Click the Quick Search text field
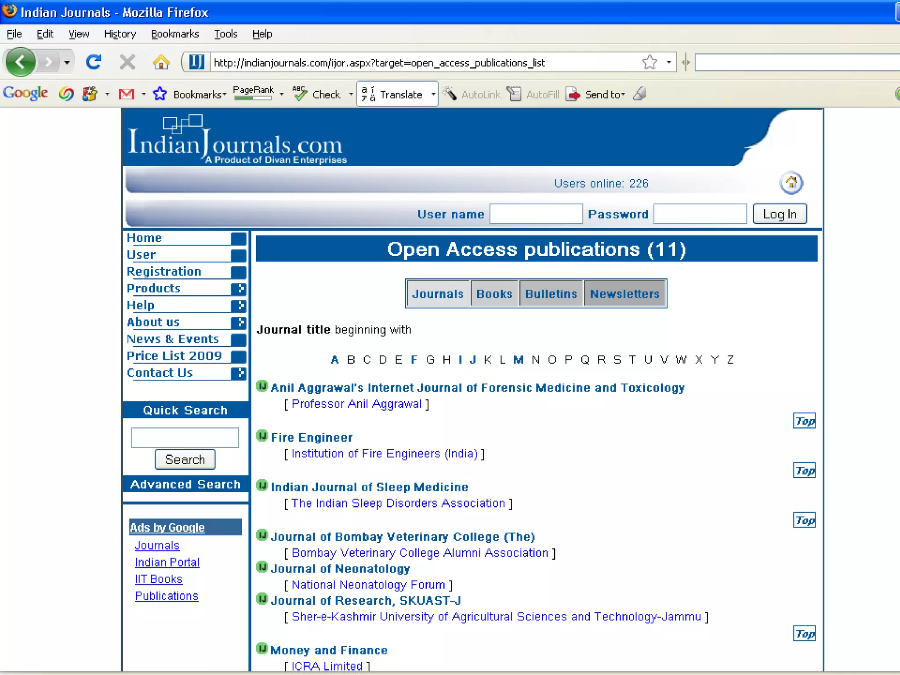This screenshot has height=675, width=900. coord(185,437)
